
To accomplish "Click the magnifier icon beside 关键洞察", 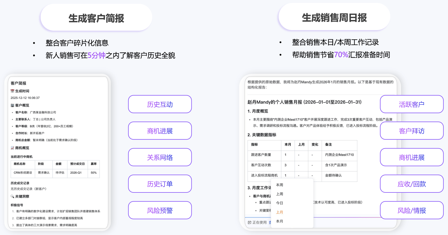I will tap(12, 197).
